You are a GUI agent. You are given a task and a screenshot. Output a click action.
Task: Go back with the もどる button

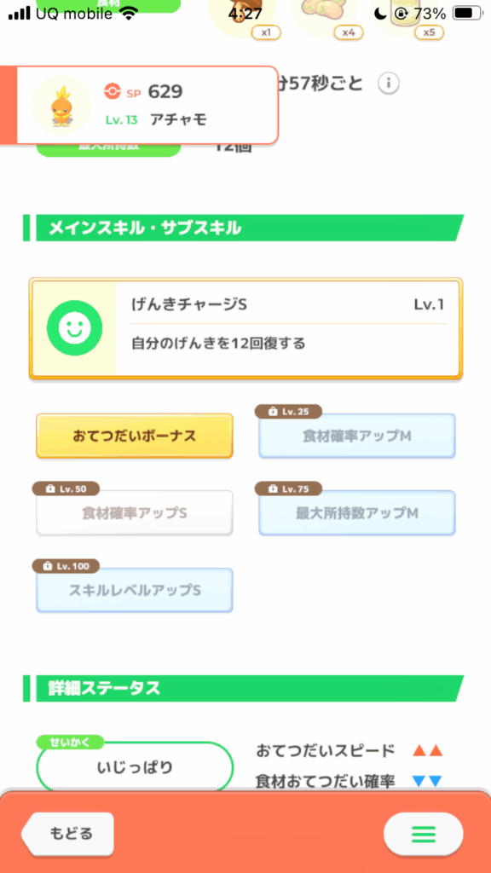pyautogui.click(x=68, y=834)
